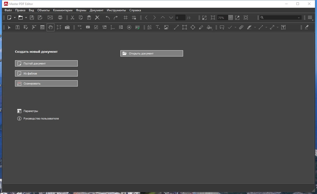317x194 pixels.
Task: Insert a Checkbox form field tool
Action: point(96,27)
